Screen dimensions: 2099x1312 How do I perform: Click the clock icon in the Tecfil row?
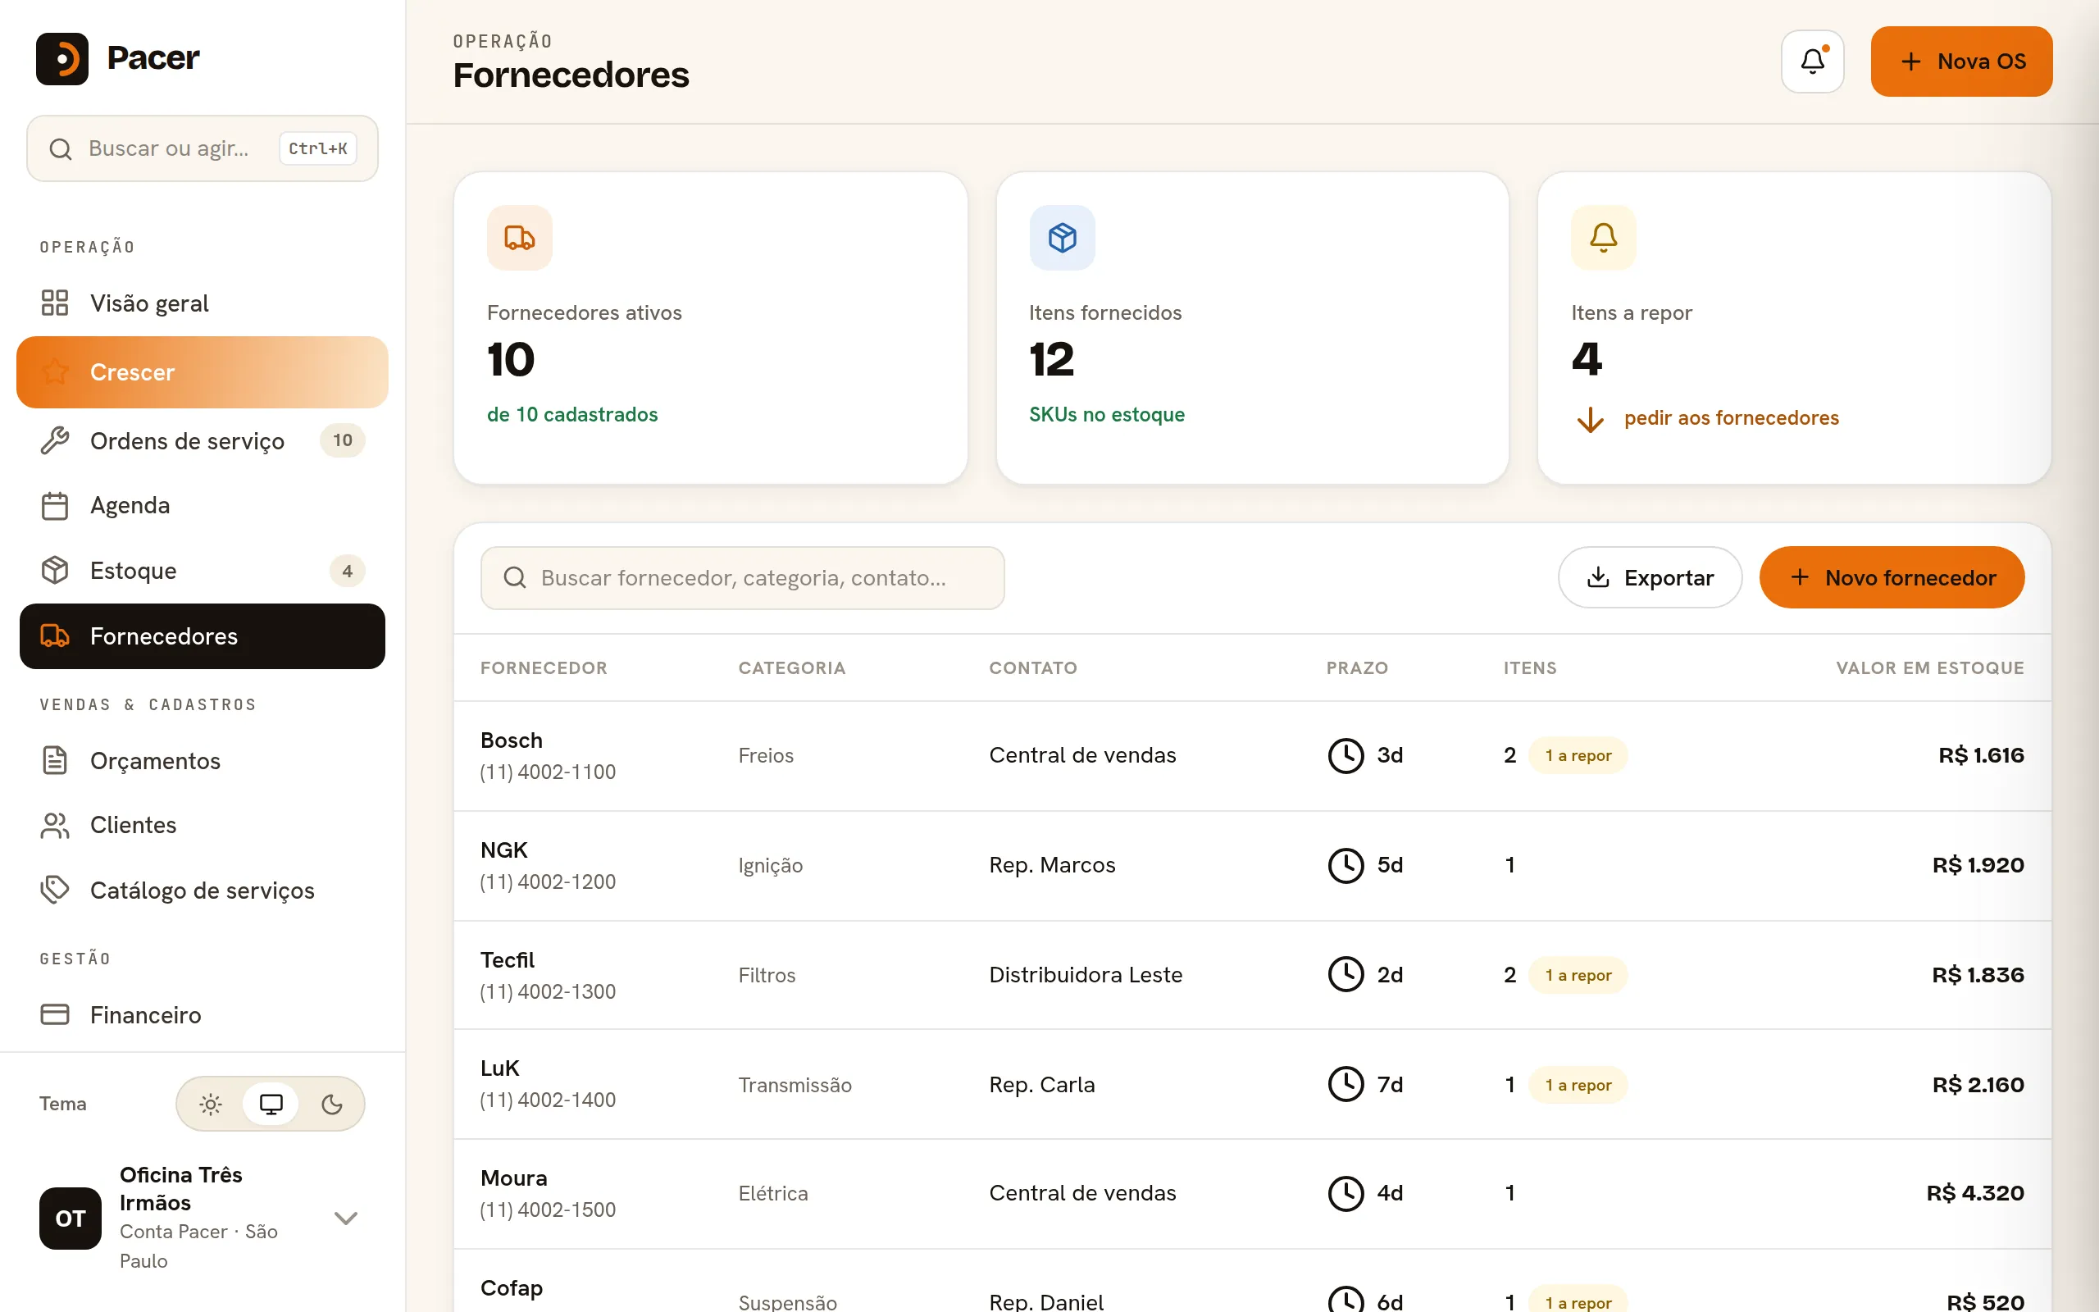click(1345, 974)
